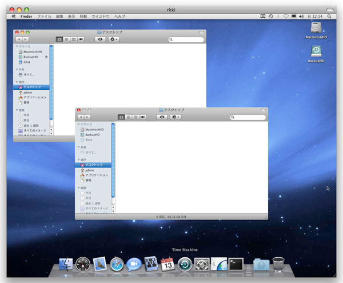Focus the search field in back window

(x=186, y=39)
